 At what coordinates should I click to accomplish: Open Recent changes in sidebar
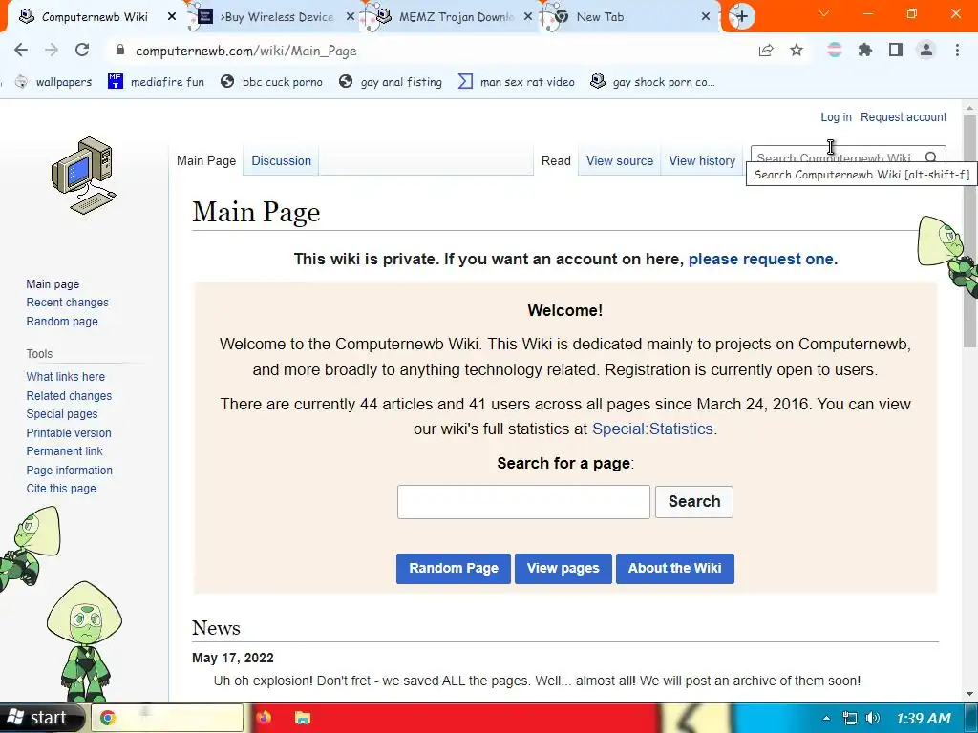click(x=68, y=303)
